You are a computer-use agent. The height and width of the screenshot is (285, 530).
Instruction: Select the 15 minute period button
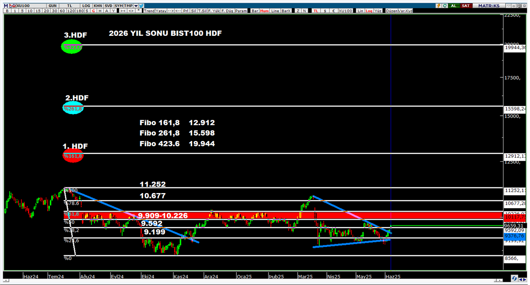[x=38, y=11]
